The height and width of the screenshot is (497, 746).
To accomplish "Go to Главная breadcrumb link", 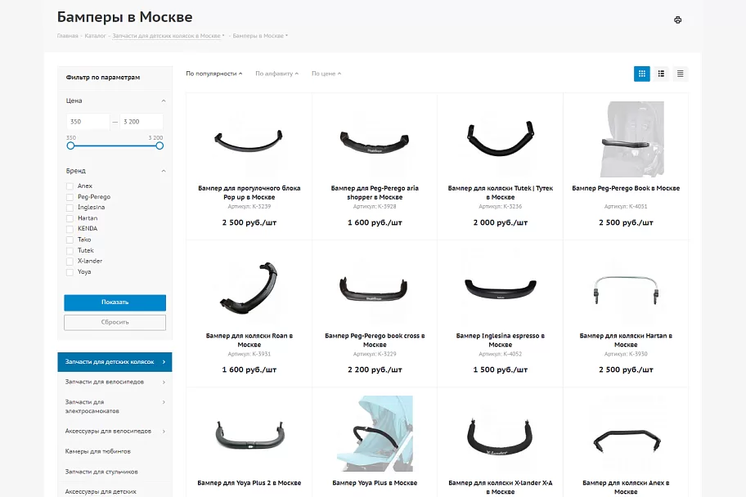I will point(68,36).
